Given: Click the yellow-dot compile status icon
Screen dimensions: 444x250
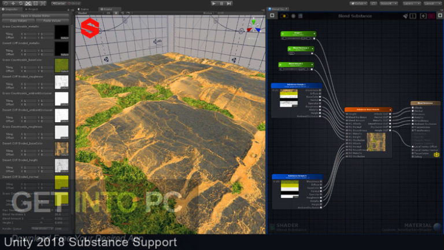Looking at the screenshot, I should tap(284, 16).
